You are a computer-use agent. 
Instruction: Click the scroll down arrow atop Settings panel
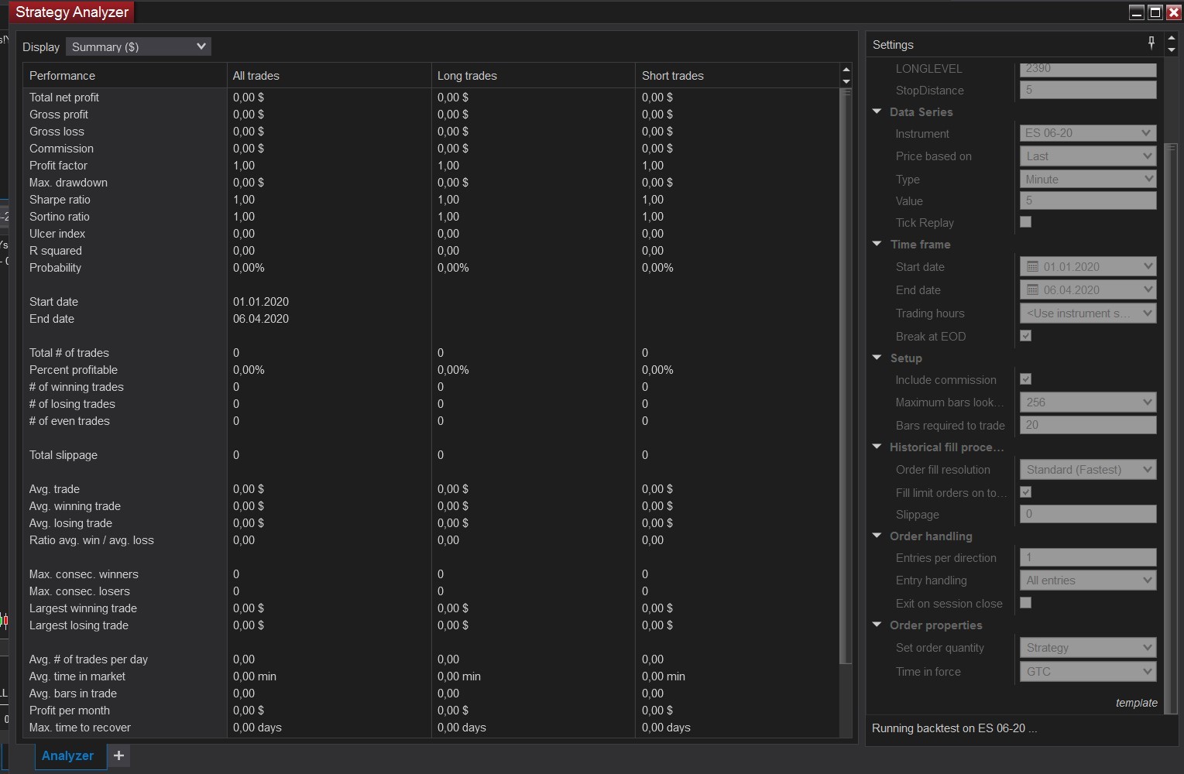pyautogui.click(x=1171, y=50)
